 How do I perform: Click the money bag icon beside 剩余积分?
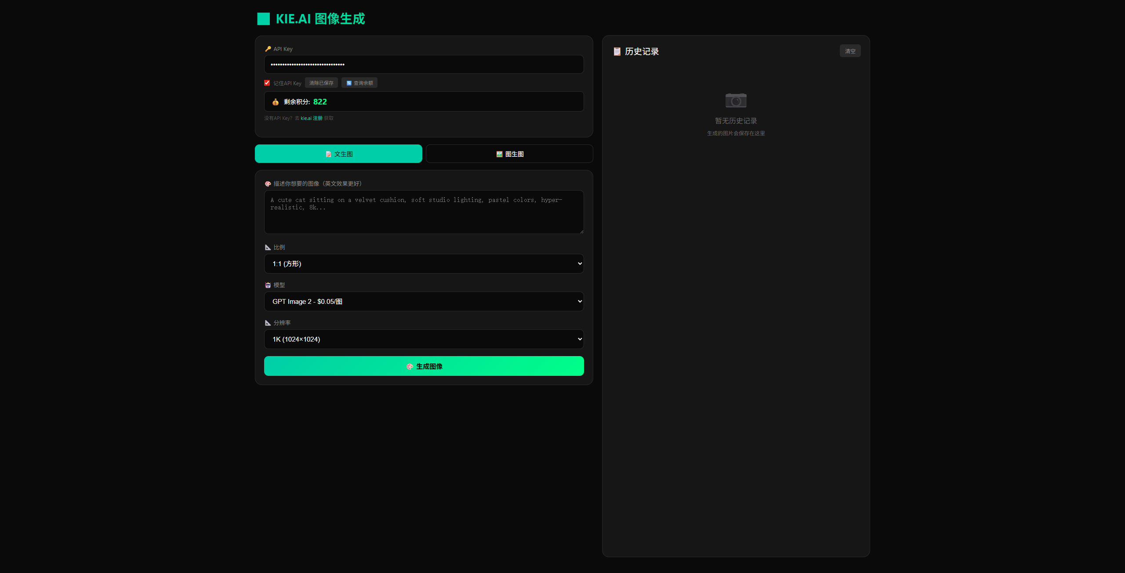point(276,102)
